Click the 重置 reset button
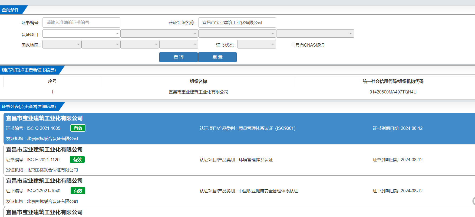The width and height of the screenshot is (475, 217). point(217,57)
